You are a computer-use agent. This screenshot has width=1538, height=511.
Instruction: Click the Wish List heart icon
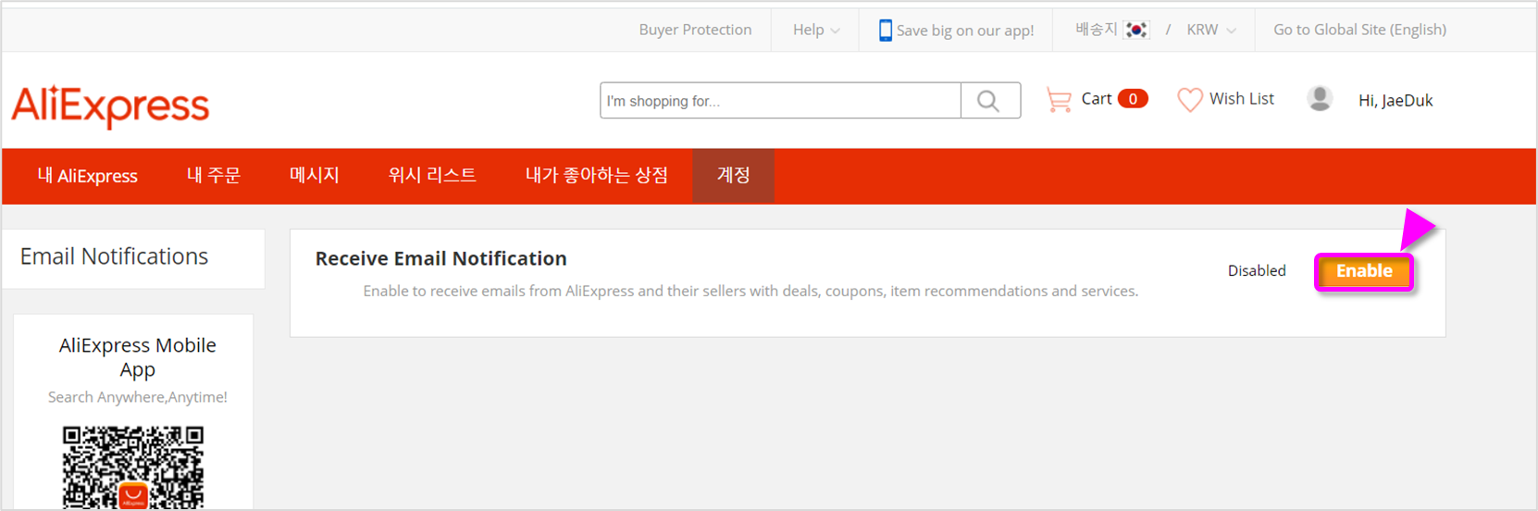click(x=1190, y=99)
